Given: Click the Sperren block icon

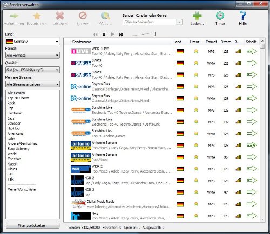Looking at the screenshot, I should 83,16.
